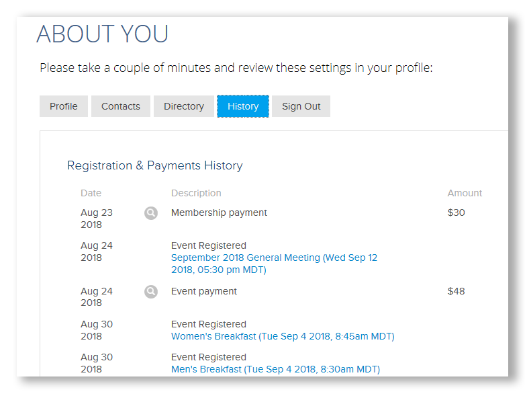Click the Event payment description text

point(204,291)
